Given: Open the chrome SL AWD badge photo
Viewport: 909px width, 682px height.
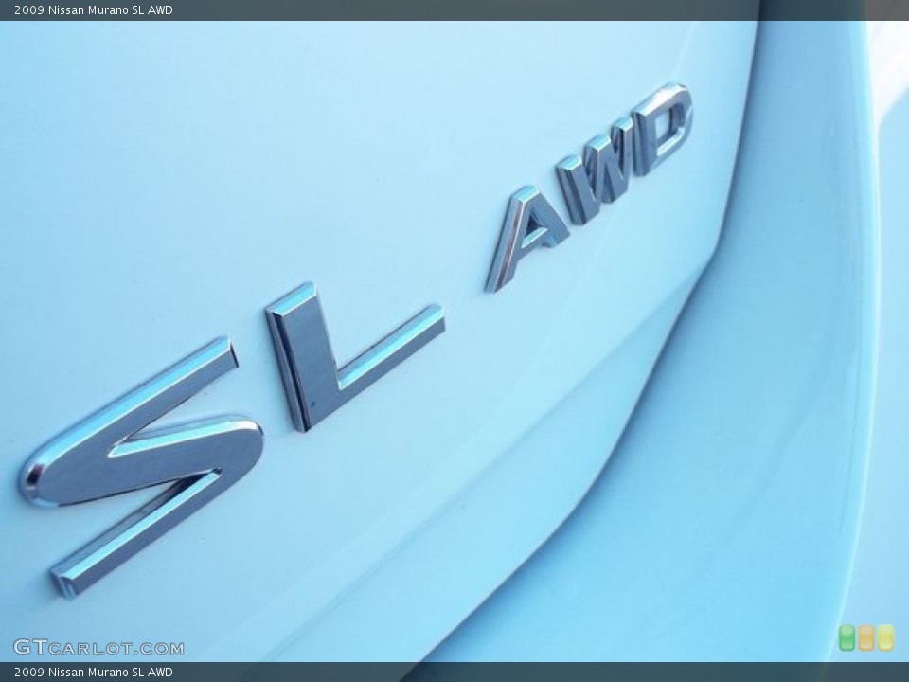Looking at the screenshot, I should pos(454,342).
